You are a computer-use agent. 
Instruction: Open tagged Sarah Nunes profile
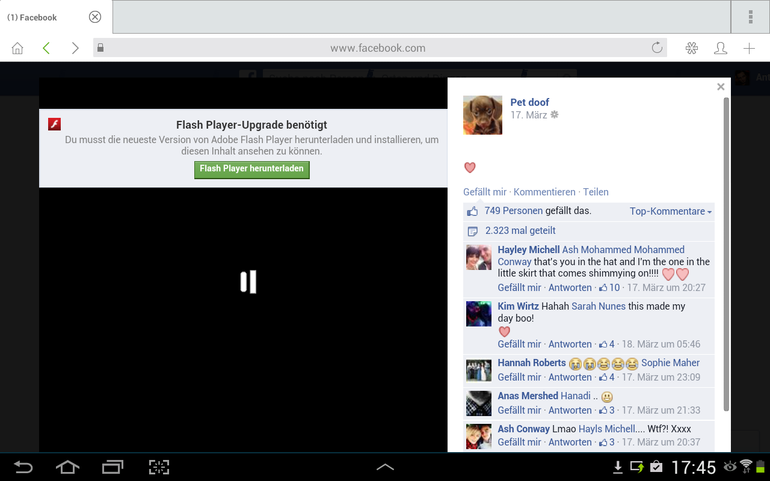click(x=599, y=306)
